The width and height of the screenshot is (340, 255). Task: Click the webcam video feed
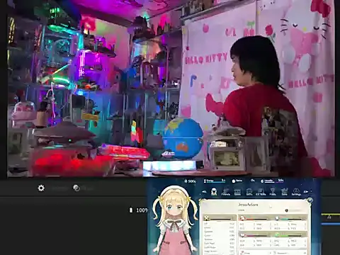pos(171,89)
